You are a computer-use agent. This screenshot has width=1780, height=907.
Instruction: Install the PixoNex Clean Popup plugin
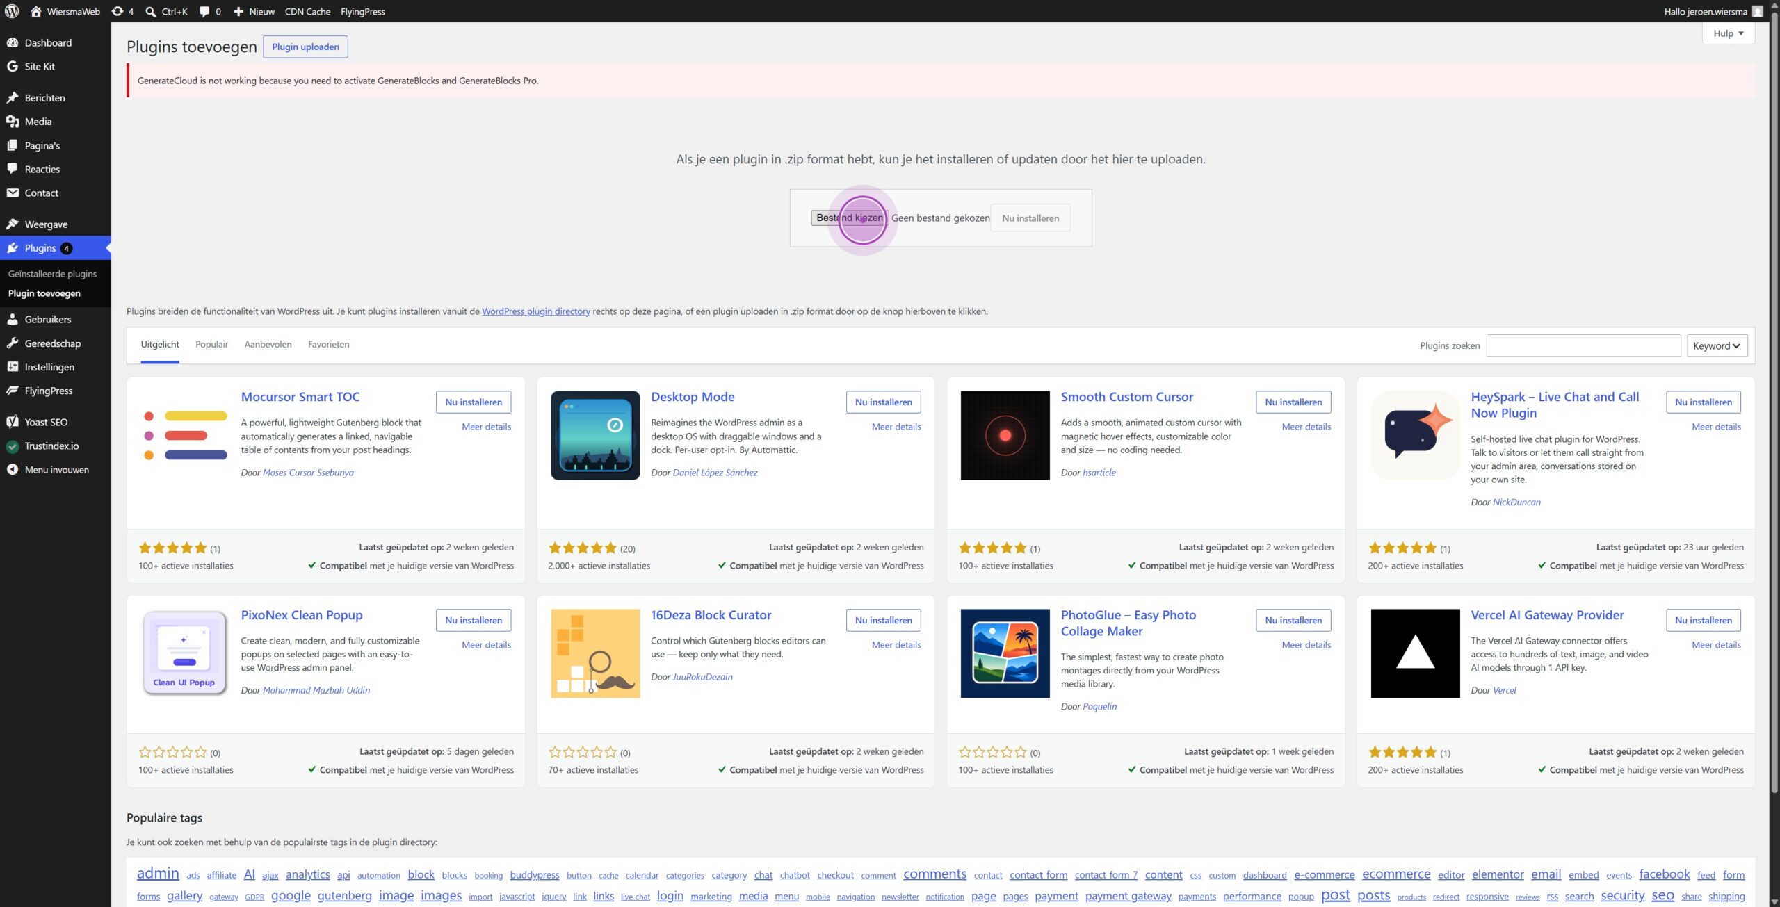(x=473, y=620)
